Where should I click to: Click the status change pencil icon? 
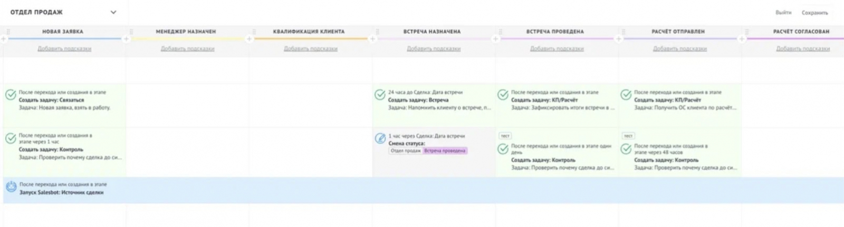(380, 139)
